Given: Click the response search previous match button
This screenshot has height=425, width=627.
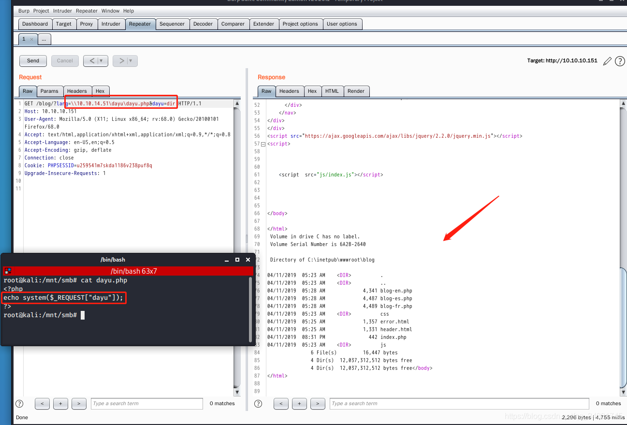Looking at the screenshot, I should click(x=281, y=404).
